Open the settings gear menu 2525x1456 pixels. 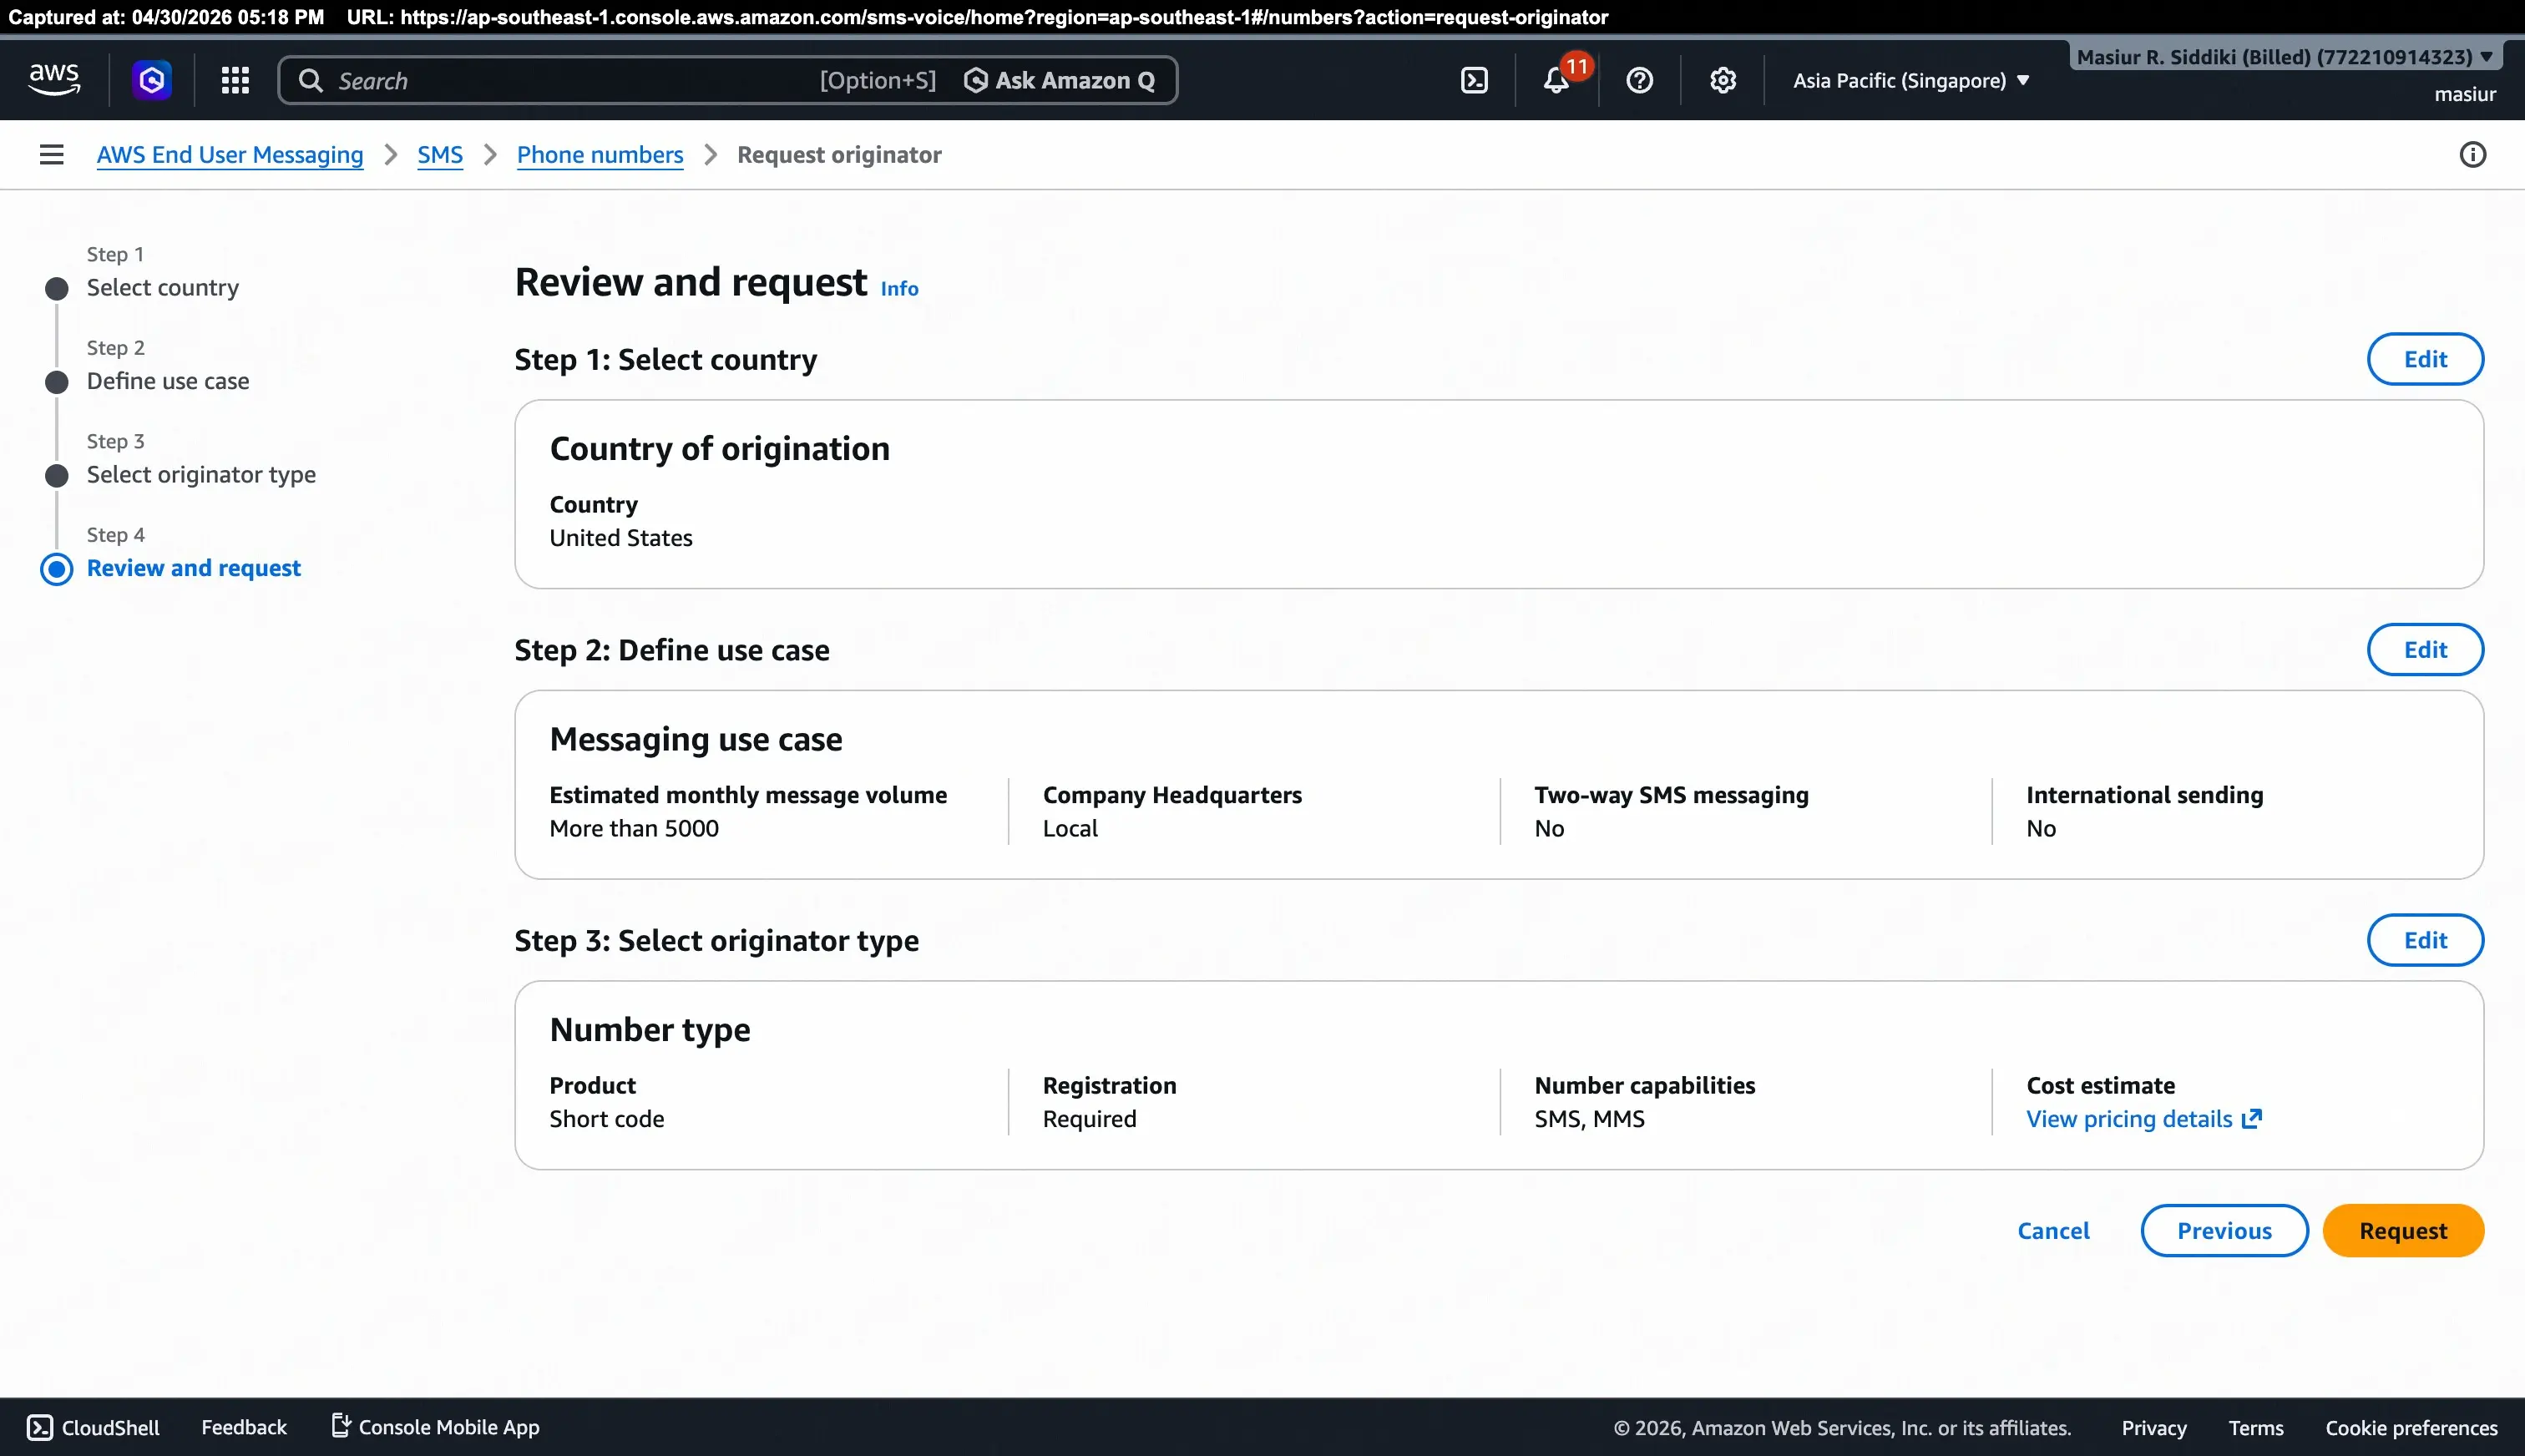(x=1723, y=80)
